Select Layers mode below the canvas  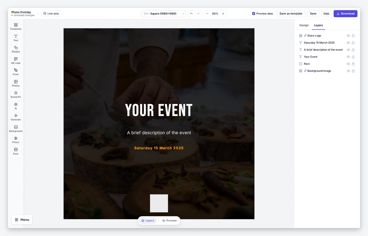point(148,221)
